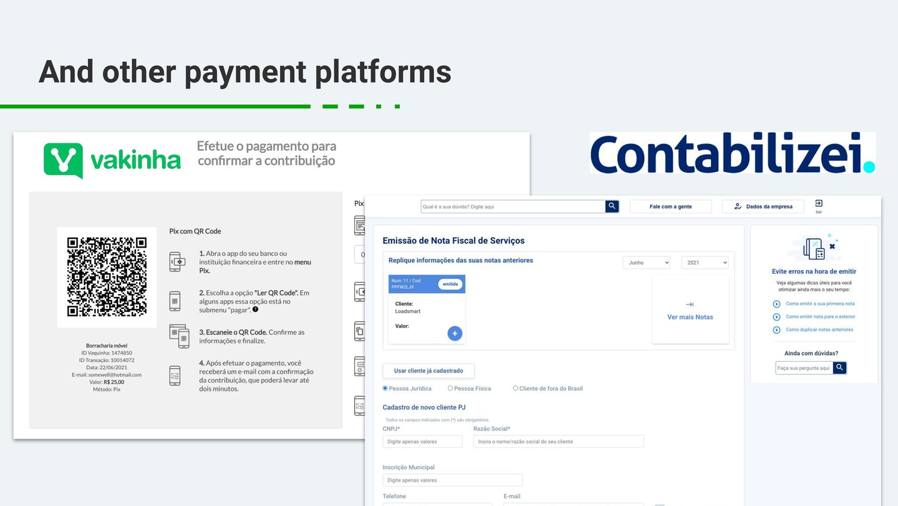This screenshot has height=506, width=898.
Task: Open link Como duplicar notas anteriores
Action: point(819,329)
